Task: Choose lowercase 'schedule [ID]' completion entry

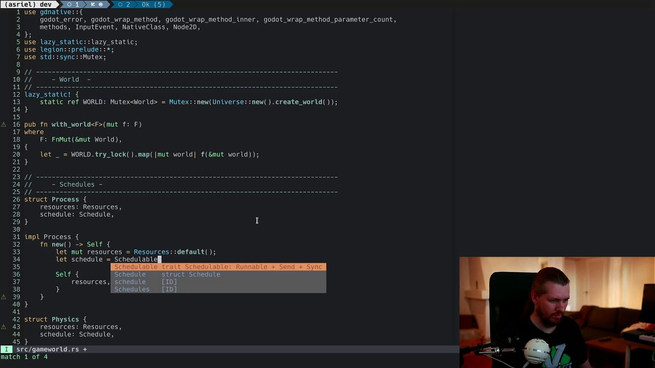Action: tap(218, 282)
